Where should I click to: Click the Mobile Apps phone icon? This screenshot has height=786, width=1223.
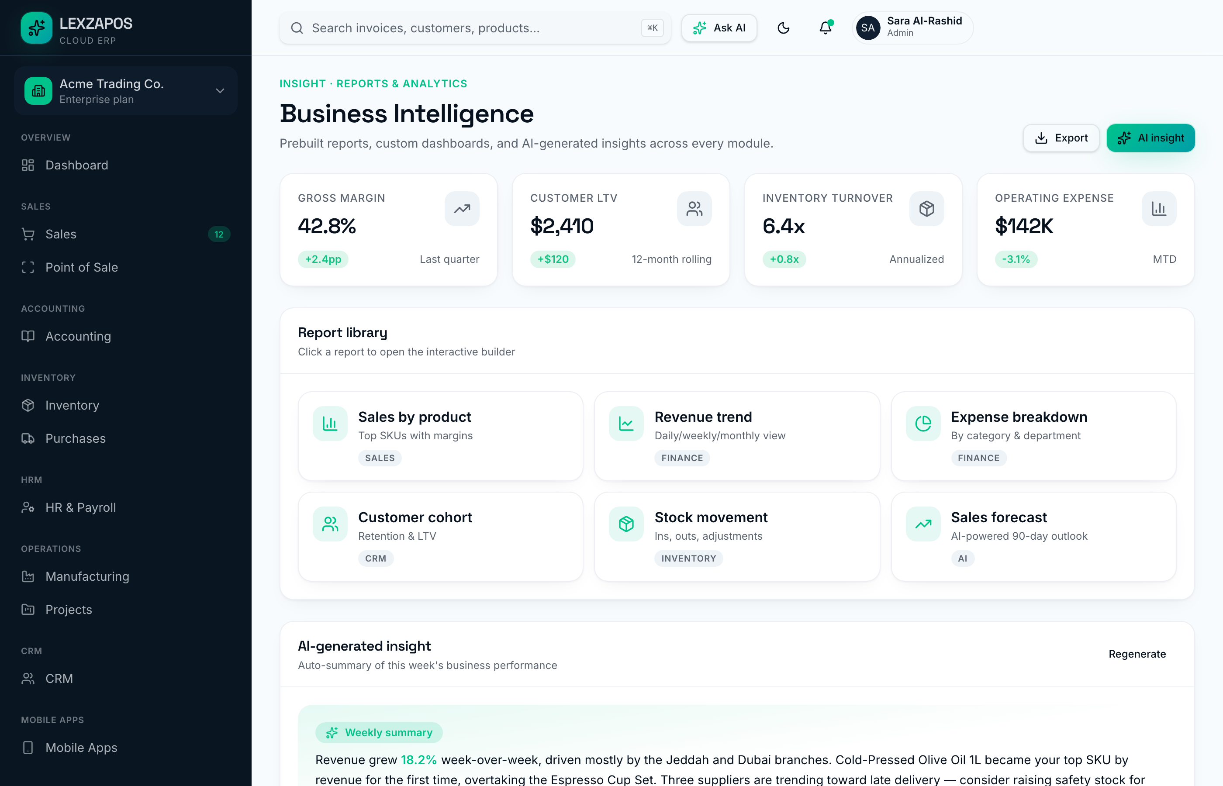coord(28,747)
